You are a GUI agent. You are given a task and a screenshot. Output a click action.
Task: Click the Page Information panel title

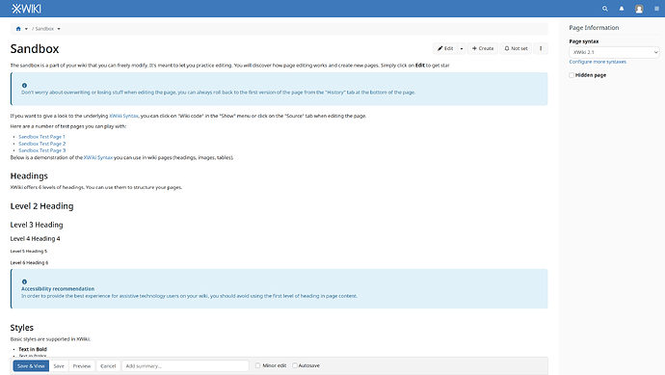[x=594, y=28]
